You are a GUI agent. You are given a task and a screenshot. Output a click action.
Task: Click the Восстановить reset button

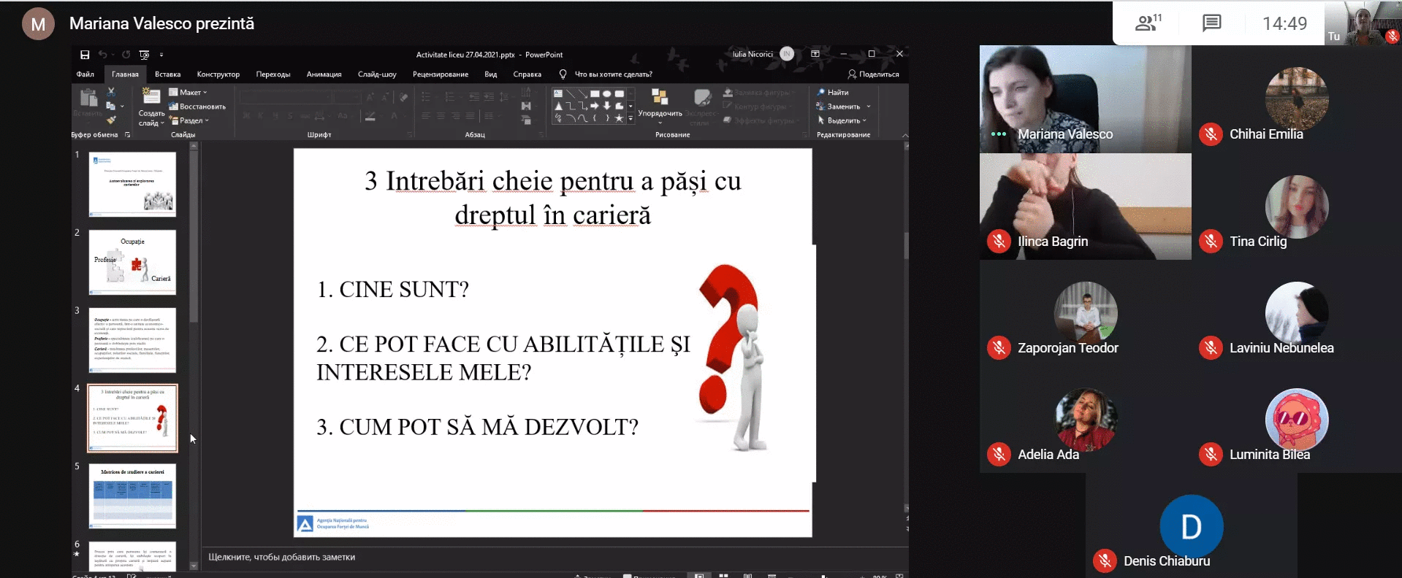pos(197,107)
